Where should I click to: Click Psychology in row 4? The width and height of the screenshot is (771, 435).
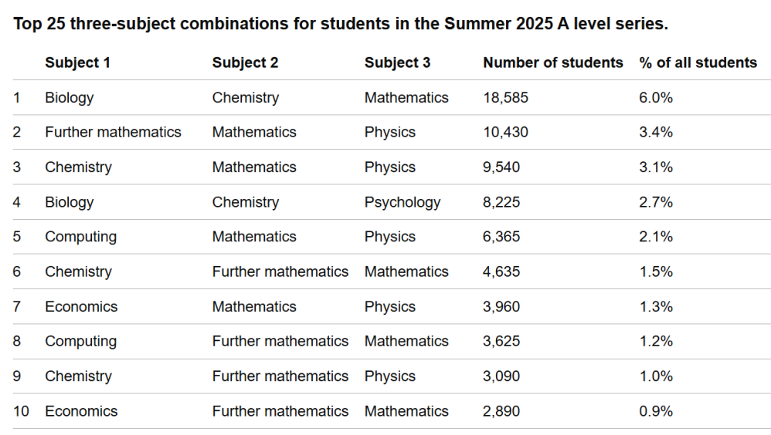402,202
